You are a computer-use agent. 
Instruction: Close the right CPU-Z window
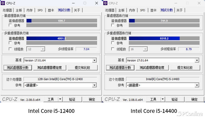(x=199, y=3)
